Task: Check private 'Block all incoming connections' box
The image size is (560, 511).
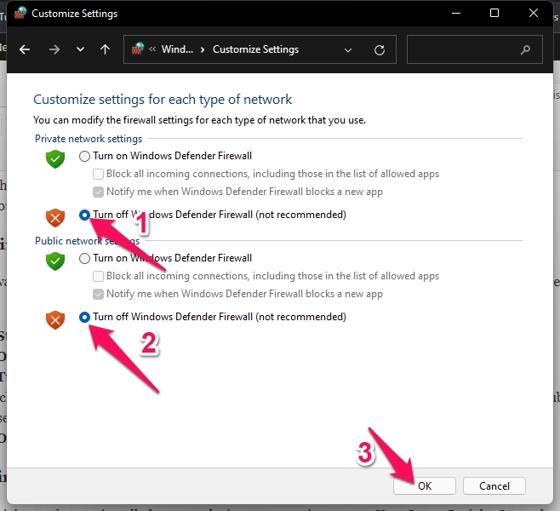Action: 98,174
